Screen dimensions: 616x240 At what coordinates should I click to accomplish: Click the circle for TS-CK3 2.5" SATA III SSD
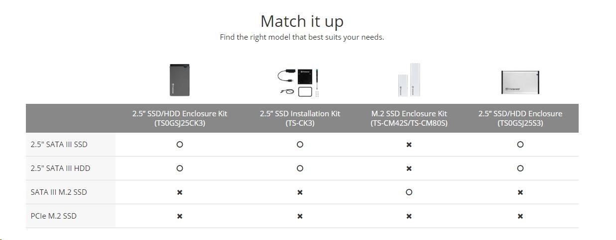pos(300,145)
